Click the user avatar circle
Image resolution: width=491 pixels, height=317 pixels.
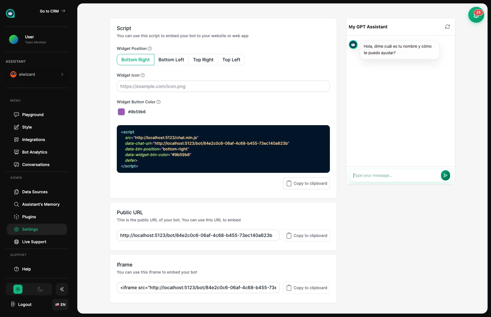pos(14,39)
